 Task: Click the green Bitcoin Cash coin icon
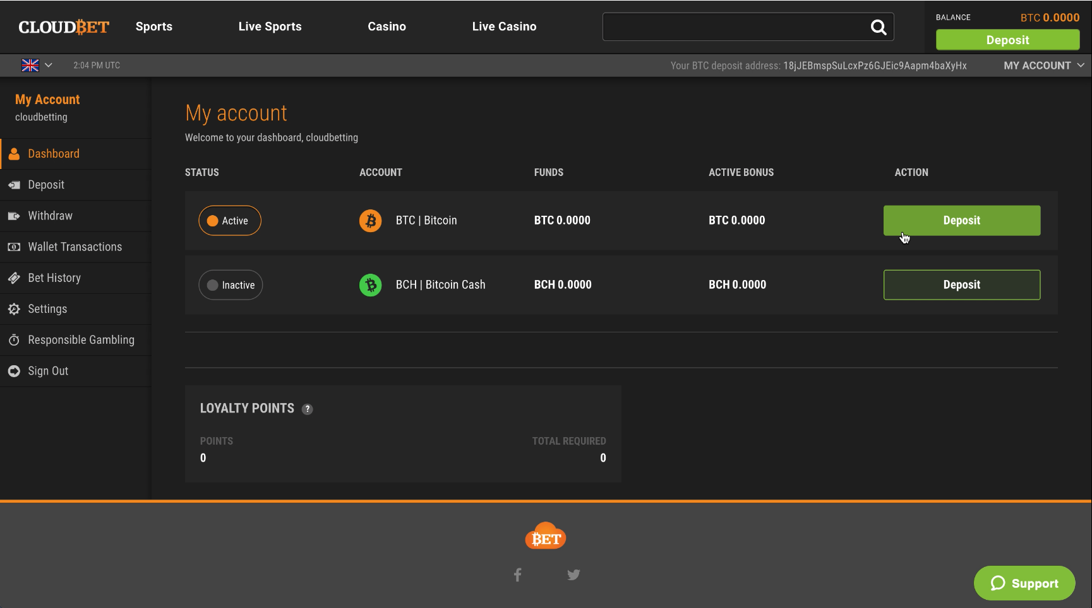tap(371, 285)
